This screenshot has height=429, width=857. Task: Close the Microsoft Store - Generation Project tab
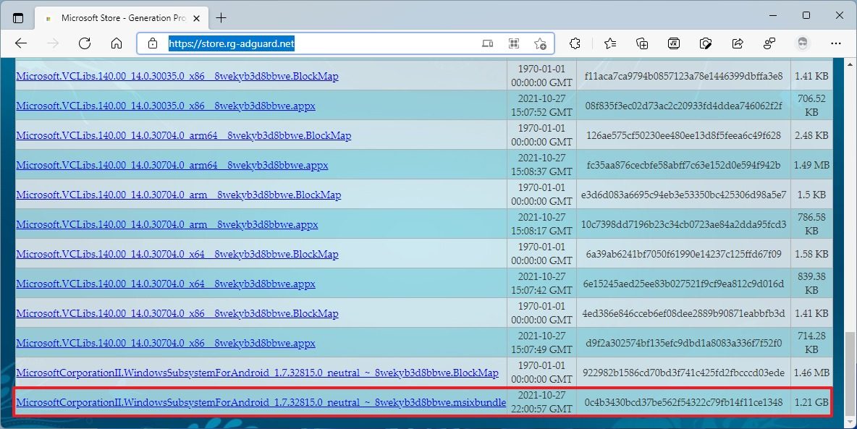point(197,18)
